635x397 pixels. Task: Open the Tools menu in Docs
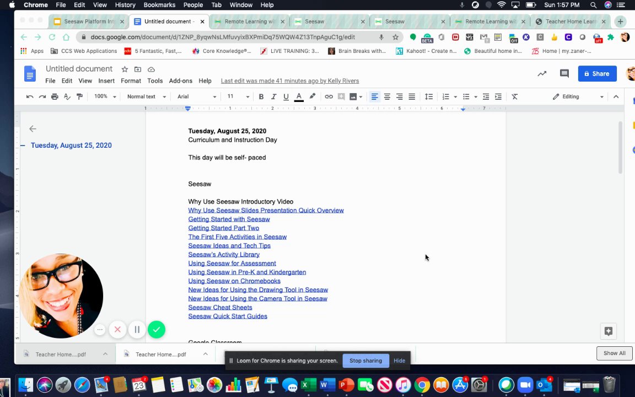[155, 81]
